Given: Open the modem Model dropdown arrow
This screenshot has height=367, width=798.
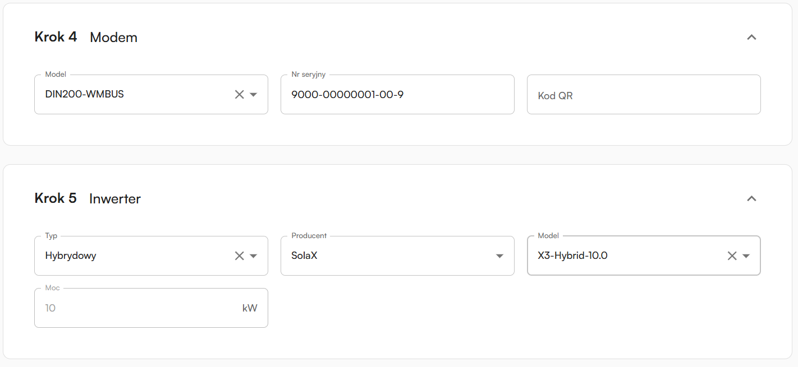Looking at the screenshot, I should point(254,95).
